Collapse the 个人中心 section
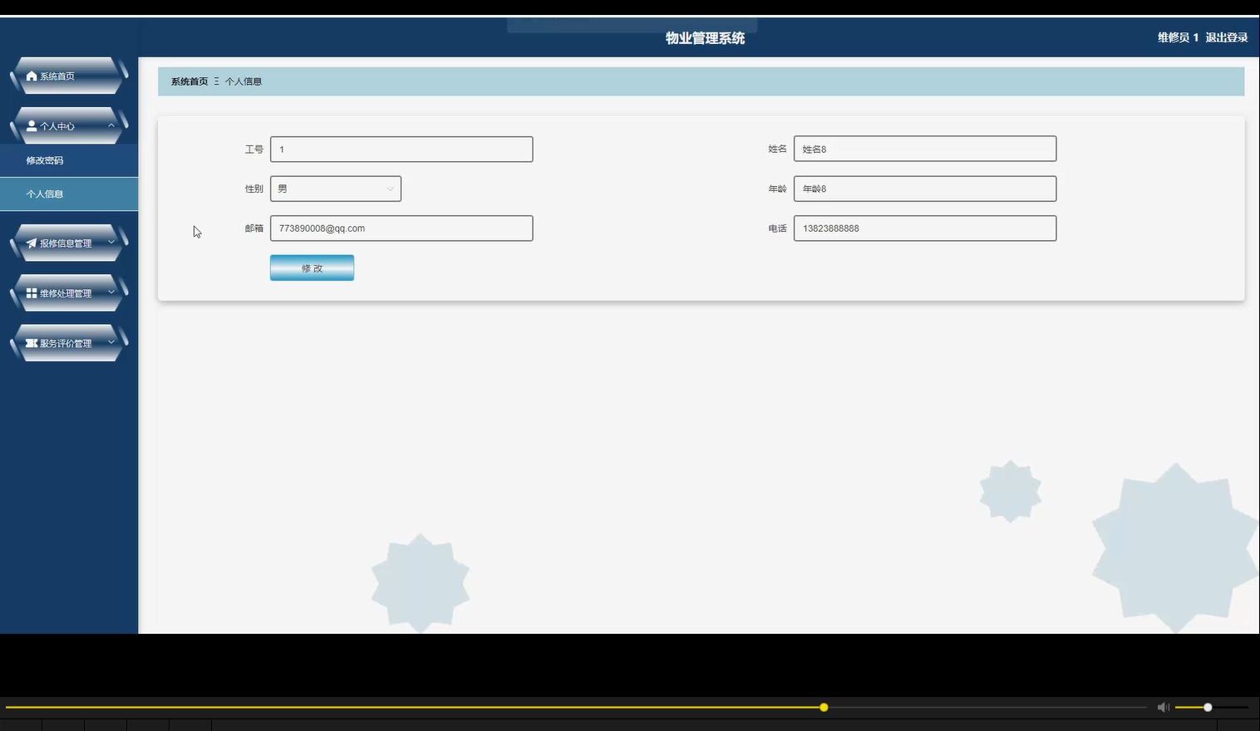This screenshot has width=1260, height=731. pyautogui.click(x=111, y=125)
